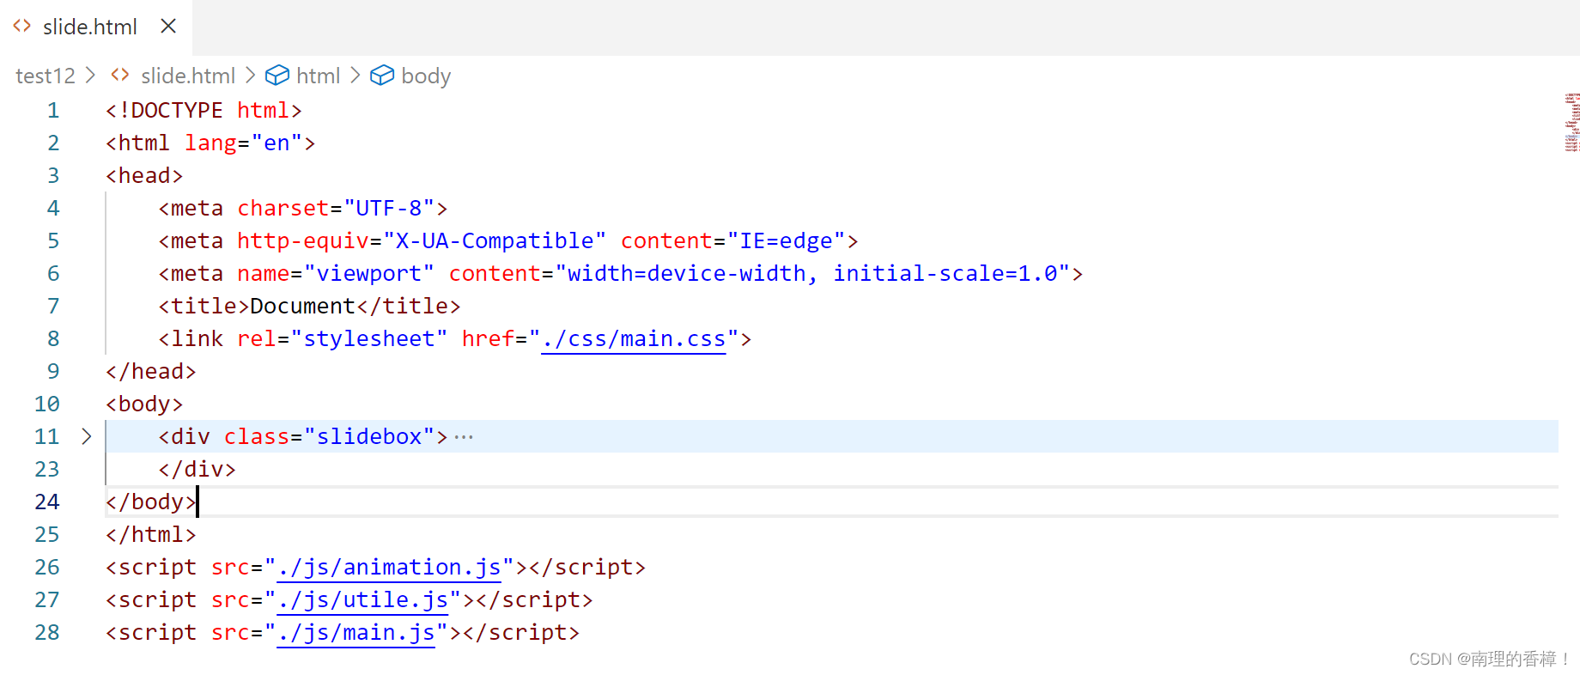Expand breadcrumb chevron after html

[x=355, y=76]
